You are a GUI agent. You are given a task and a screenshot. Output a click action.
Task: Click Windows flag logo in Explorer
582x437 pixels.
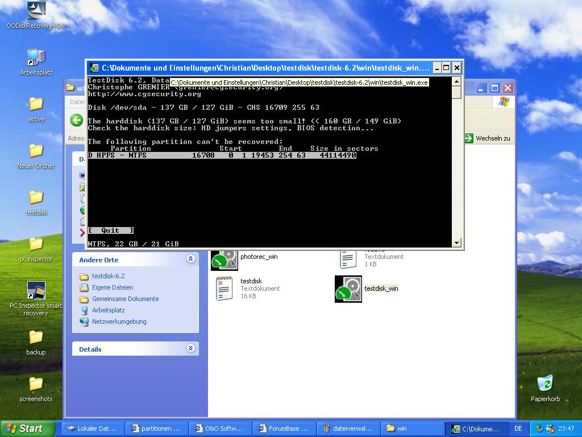pyautogui.click(x=504, y=102)
